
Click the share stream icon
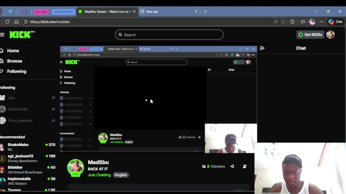pyautogui.click(x=232, y=167)
